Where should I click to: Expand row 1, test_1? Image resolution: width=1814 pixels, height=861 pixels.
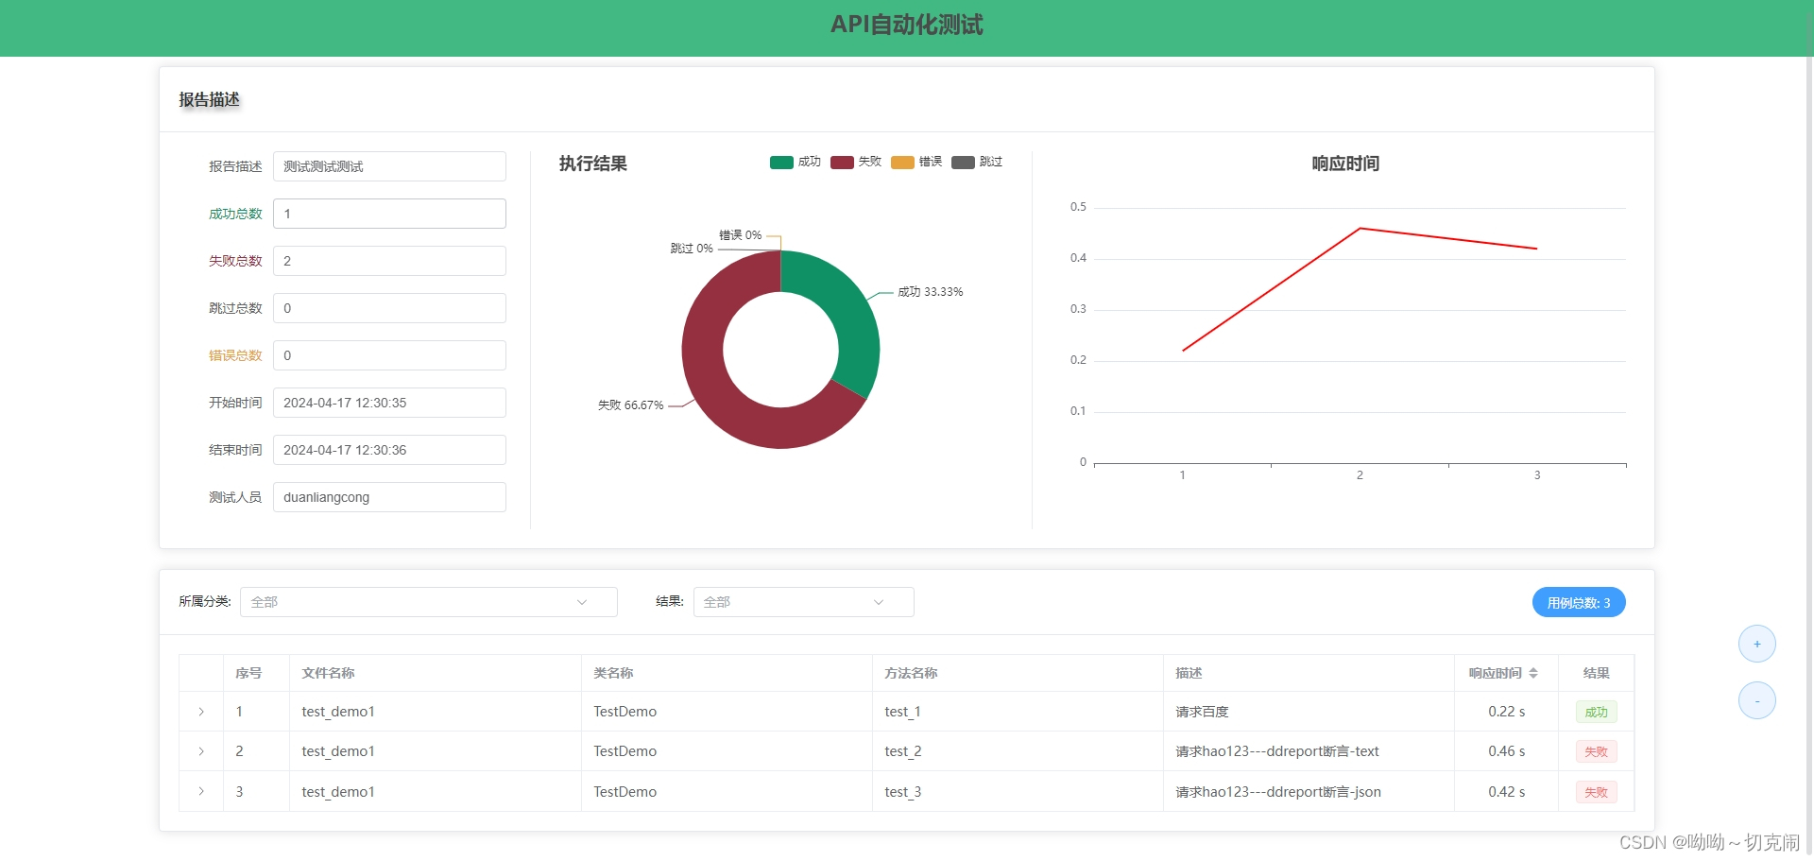201,712
